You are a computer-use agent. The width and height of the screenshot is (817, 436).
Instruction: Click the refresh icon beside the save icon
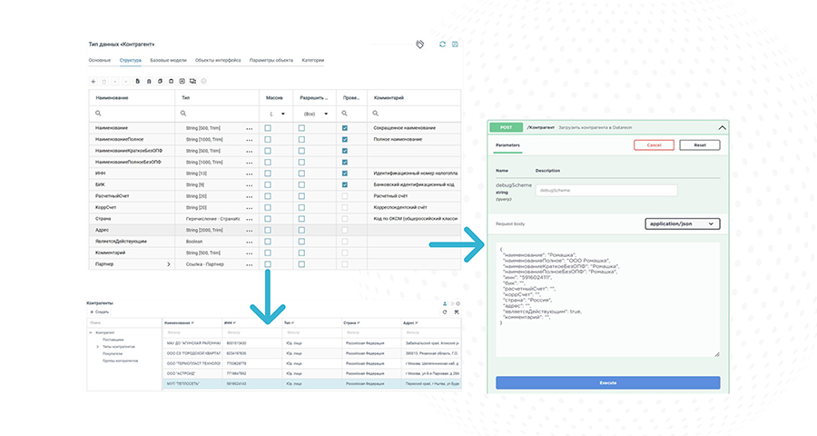(442, 44)
